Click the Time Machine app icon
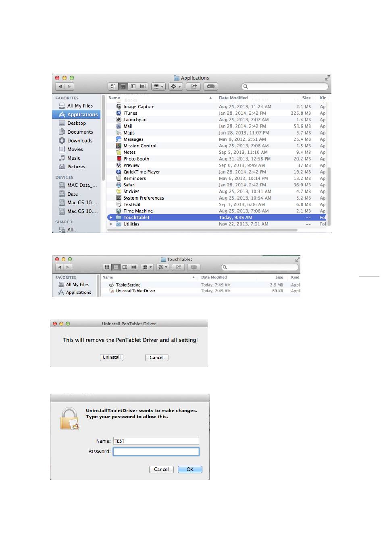This screenshot has height=541, width=383. point(119,211)
